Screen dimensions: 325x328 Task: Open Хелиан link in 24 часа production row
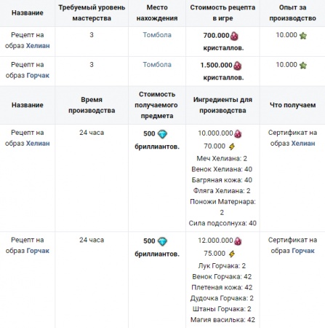(x=38, y=144)
